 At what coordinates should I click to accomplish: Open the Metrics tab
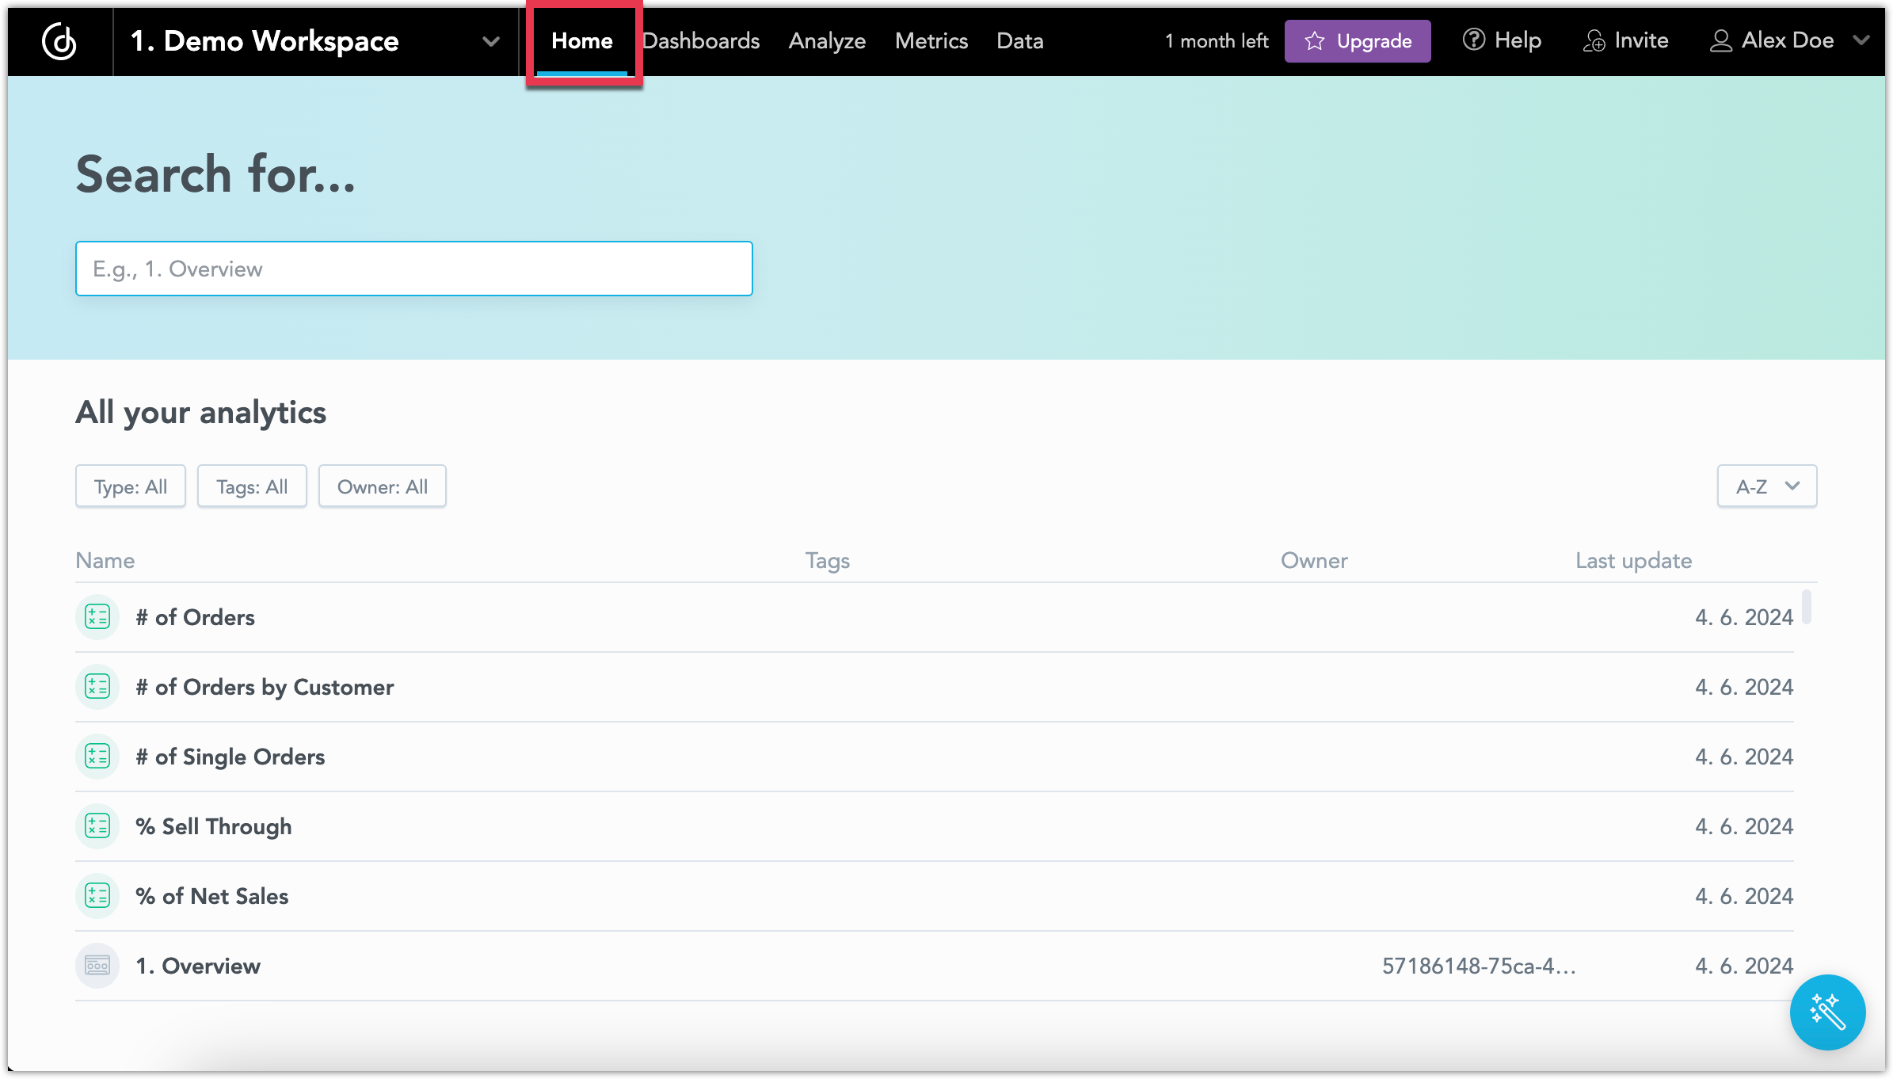click(931, 40)
